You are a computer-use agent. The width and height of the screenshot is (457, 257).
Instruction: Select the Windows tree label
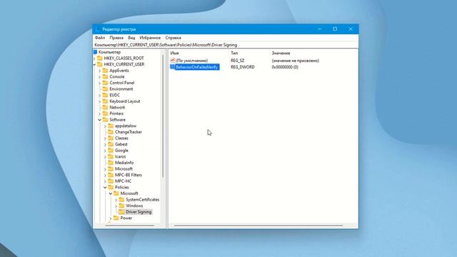click(134, 206)
